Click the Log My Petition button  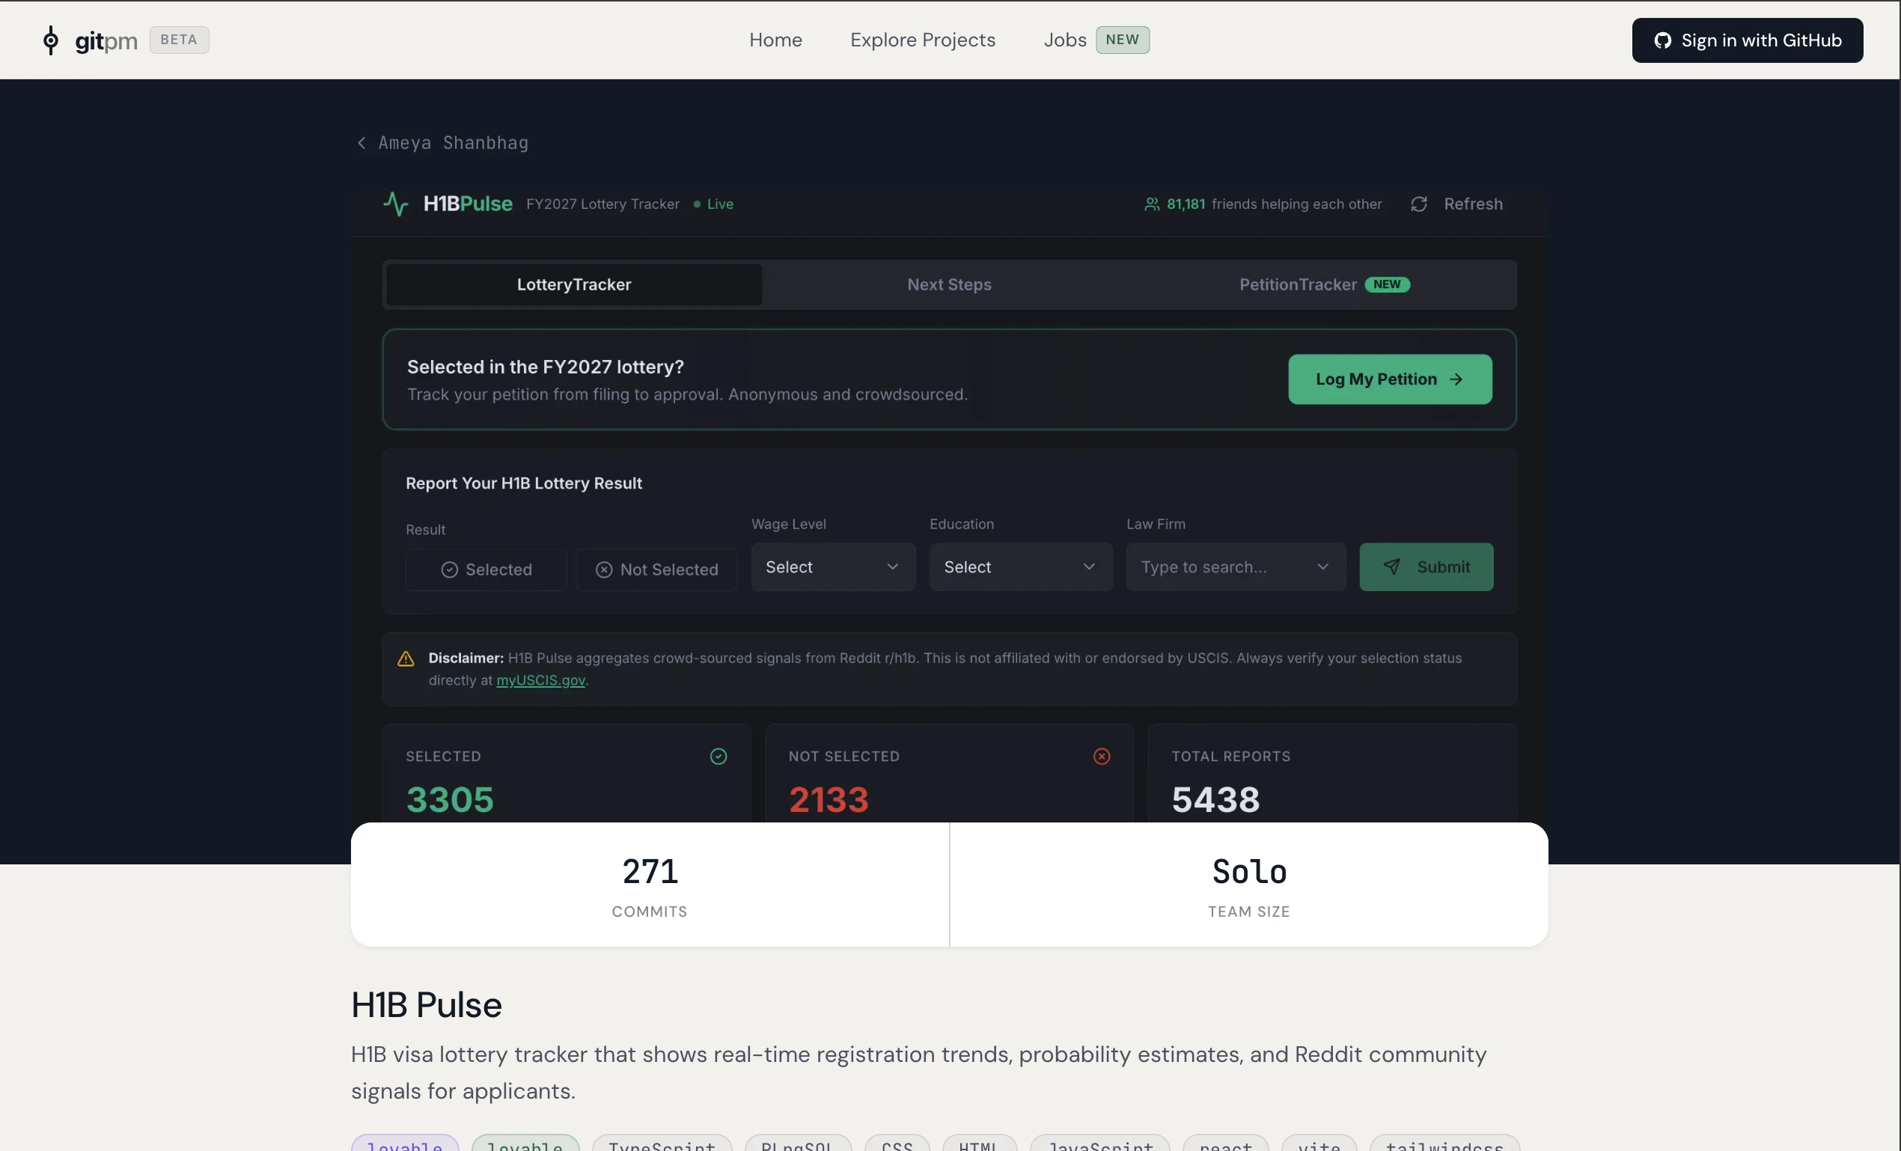1388,379
